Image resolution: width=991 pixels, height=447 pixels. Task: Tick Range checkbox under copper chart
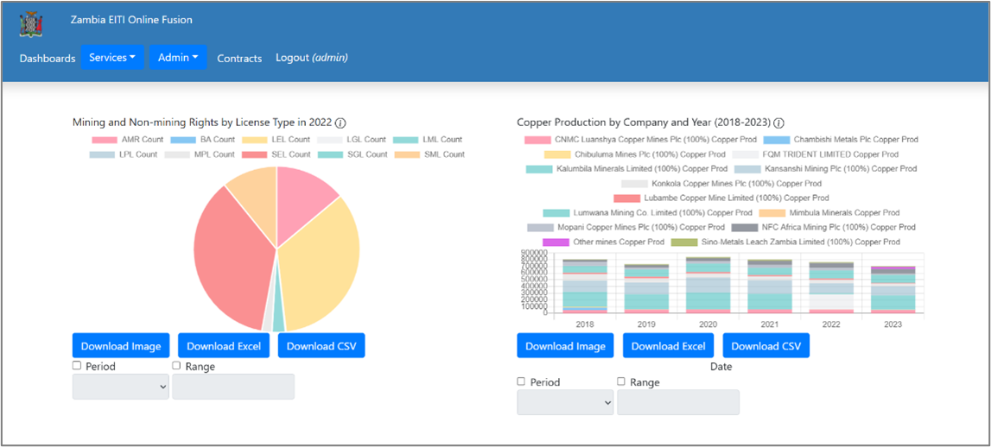[x=620, y=381]
